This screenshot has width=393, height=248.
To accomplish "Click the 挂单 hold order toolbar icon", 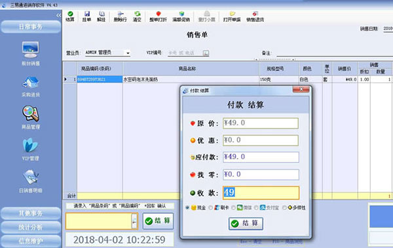I will pyautogui.click(x=86, y=16).
